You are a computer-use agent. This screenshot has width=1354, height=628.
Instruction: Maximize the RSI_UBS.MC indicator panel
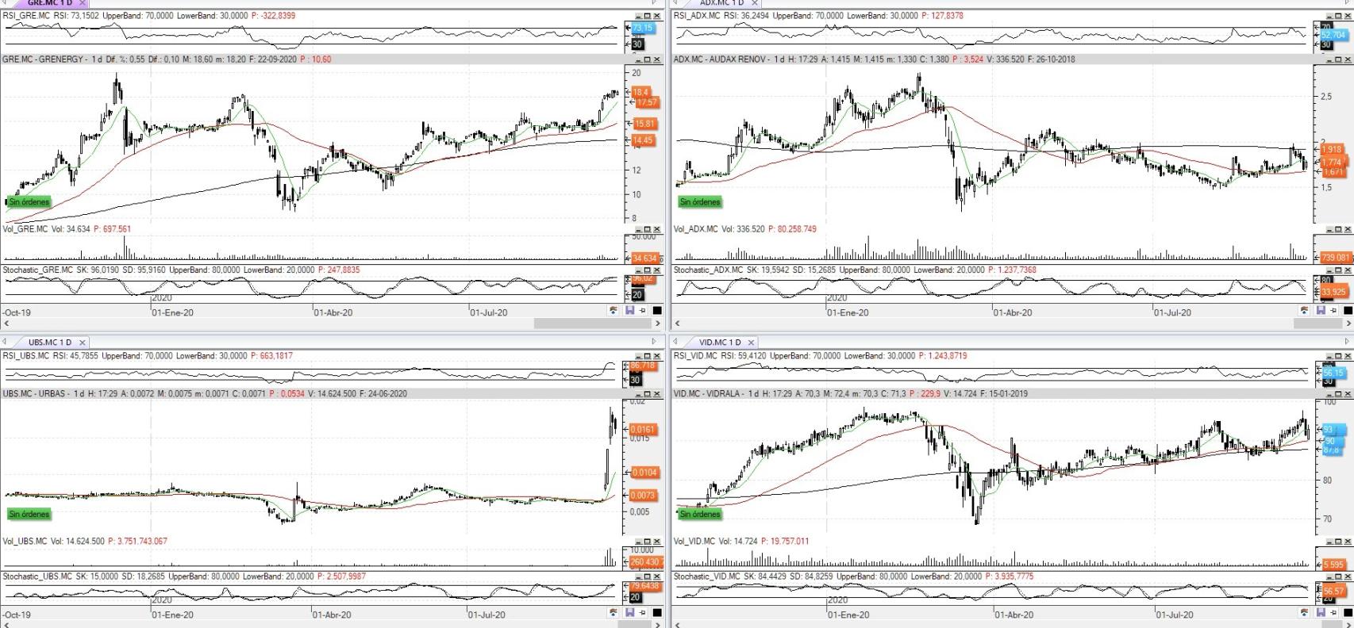tap(647, 356)
